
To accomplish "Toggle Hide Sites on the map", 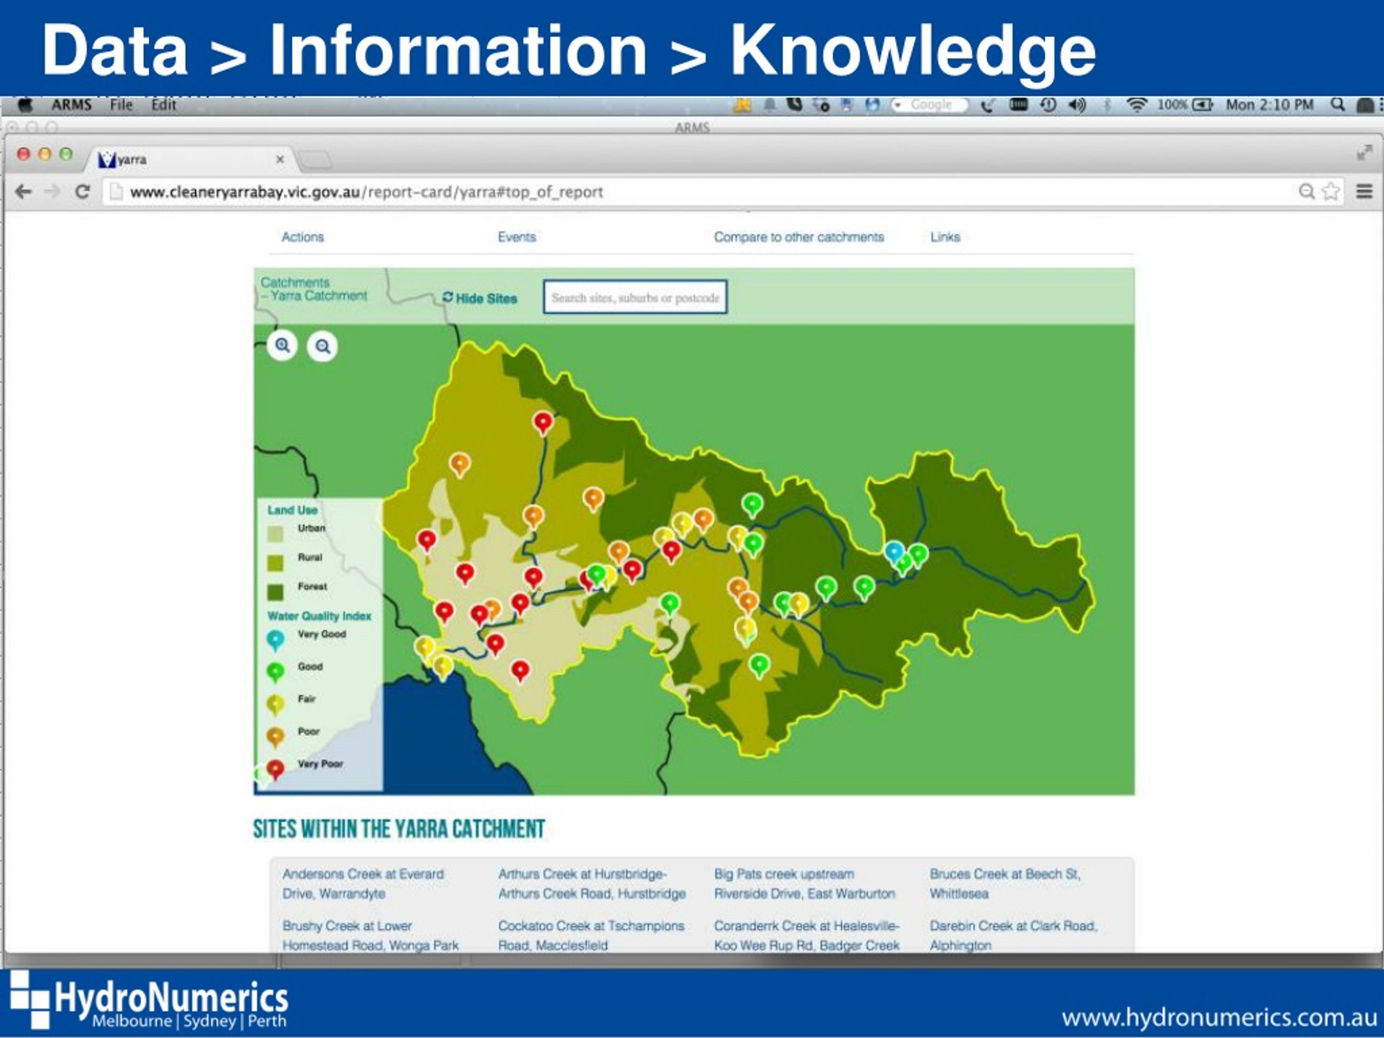I will pos(480,298).
